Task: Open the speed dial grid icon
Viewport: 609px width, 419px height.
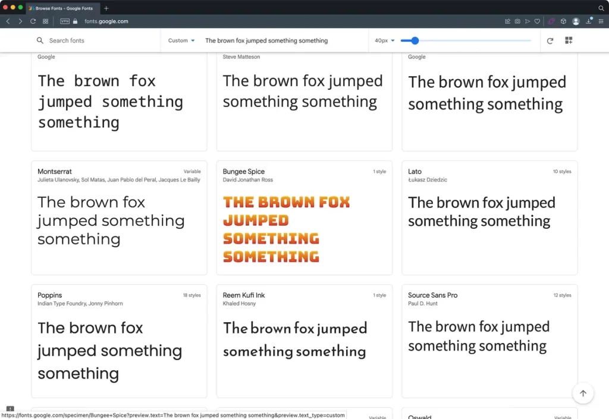Action: pyautogui.click(x=45, y=21)
